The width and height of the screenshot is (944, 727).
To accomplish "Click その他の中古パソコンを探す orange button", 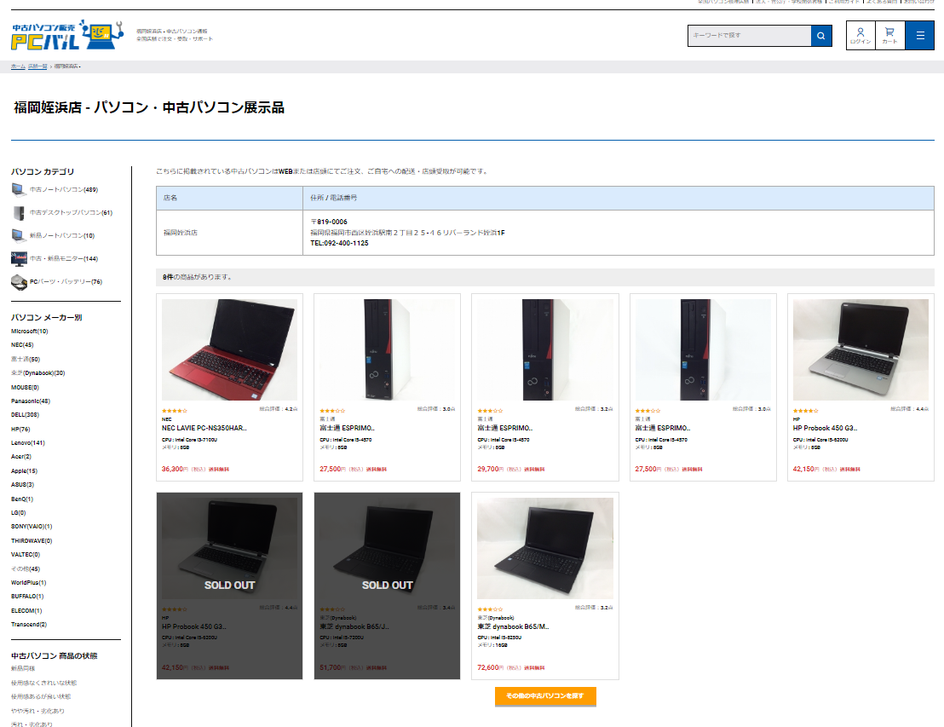I will (x=545, y=695).
